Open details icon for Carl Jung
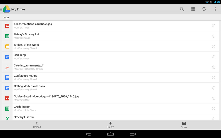This screenshot has width=221, height=138. click(x=214, y=57)
